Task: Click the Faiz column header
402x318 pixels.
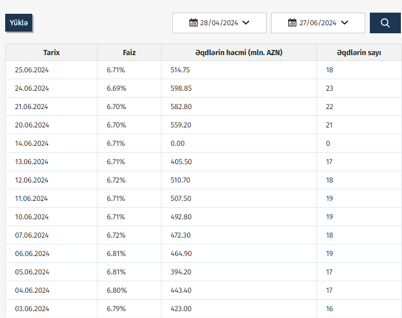Action: 129,53
